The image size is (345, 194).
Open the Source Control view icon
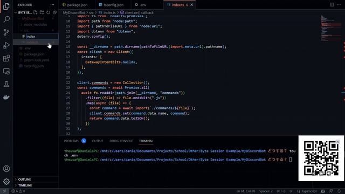pyautogui.click(x=6, y=32)
